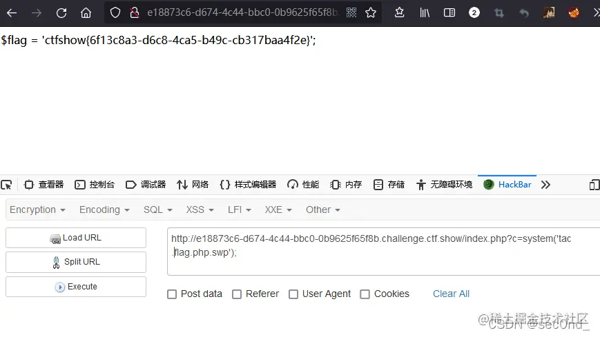This screenshot has height=337, width=600.
Task: Tick the User Agent checkbox
Action: pyautogui.click(x=293, y=294)
